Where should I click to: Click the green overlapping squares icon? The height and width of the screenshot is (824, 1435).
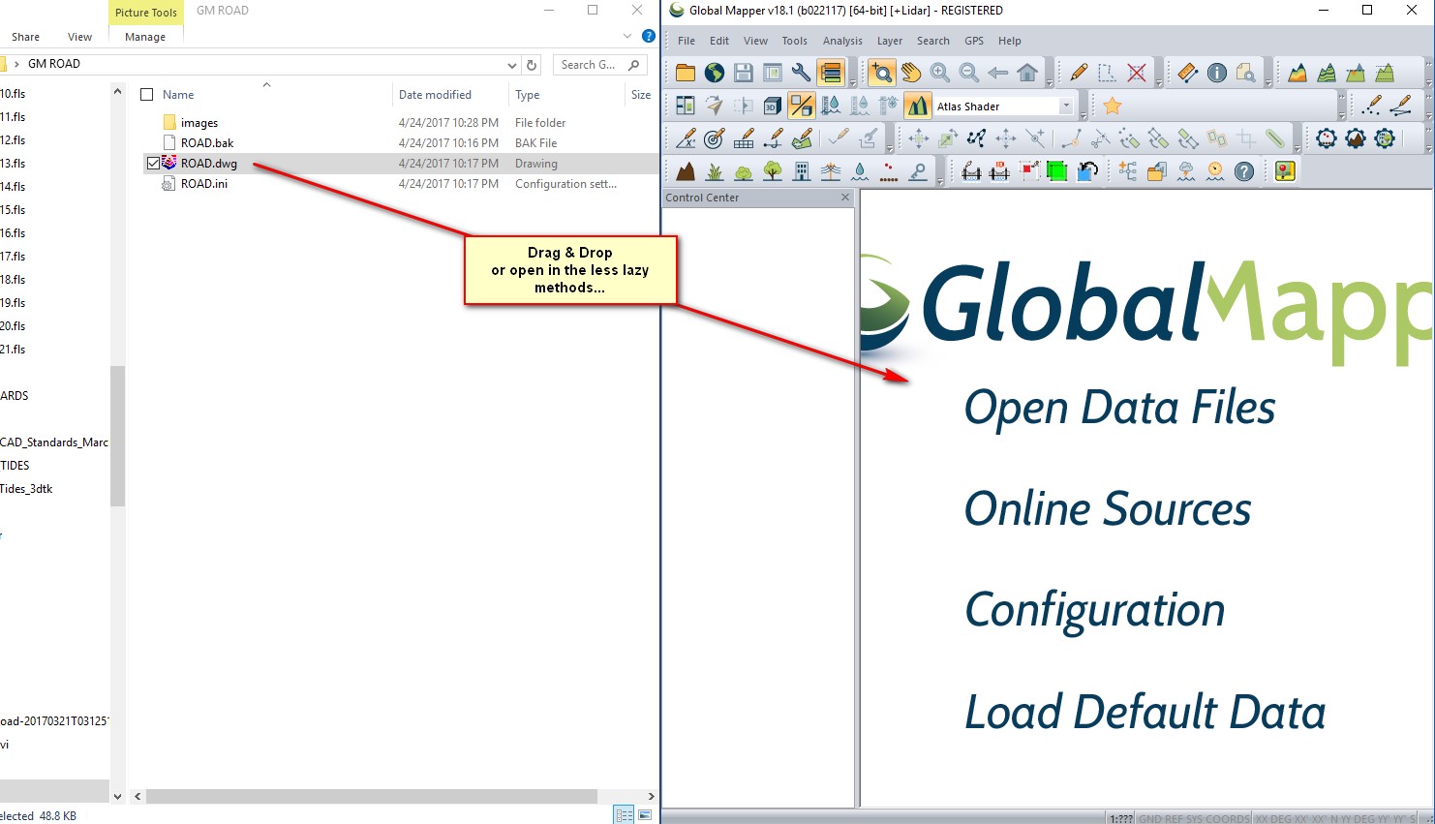pyautogui.click(x=1056, y=171)
